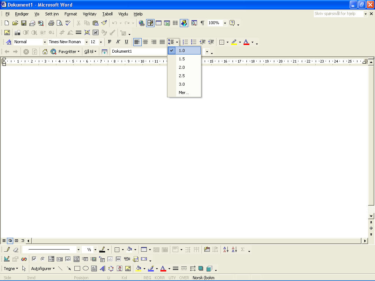The image size is (375, 281).
Task: Open a file with the folder icon
Action: pyautogui.click(x=15, y=23)
